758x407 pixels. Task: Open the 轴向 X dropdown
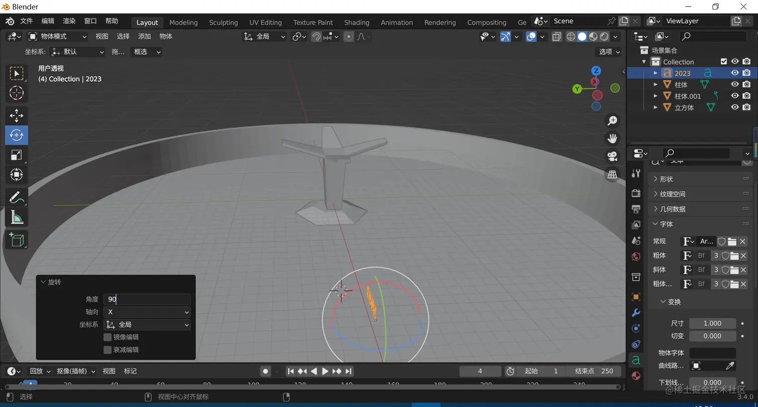pos(147,312)
